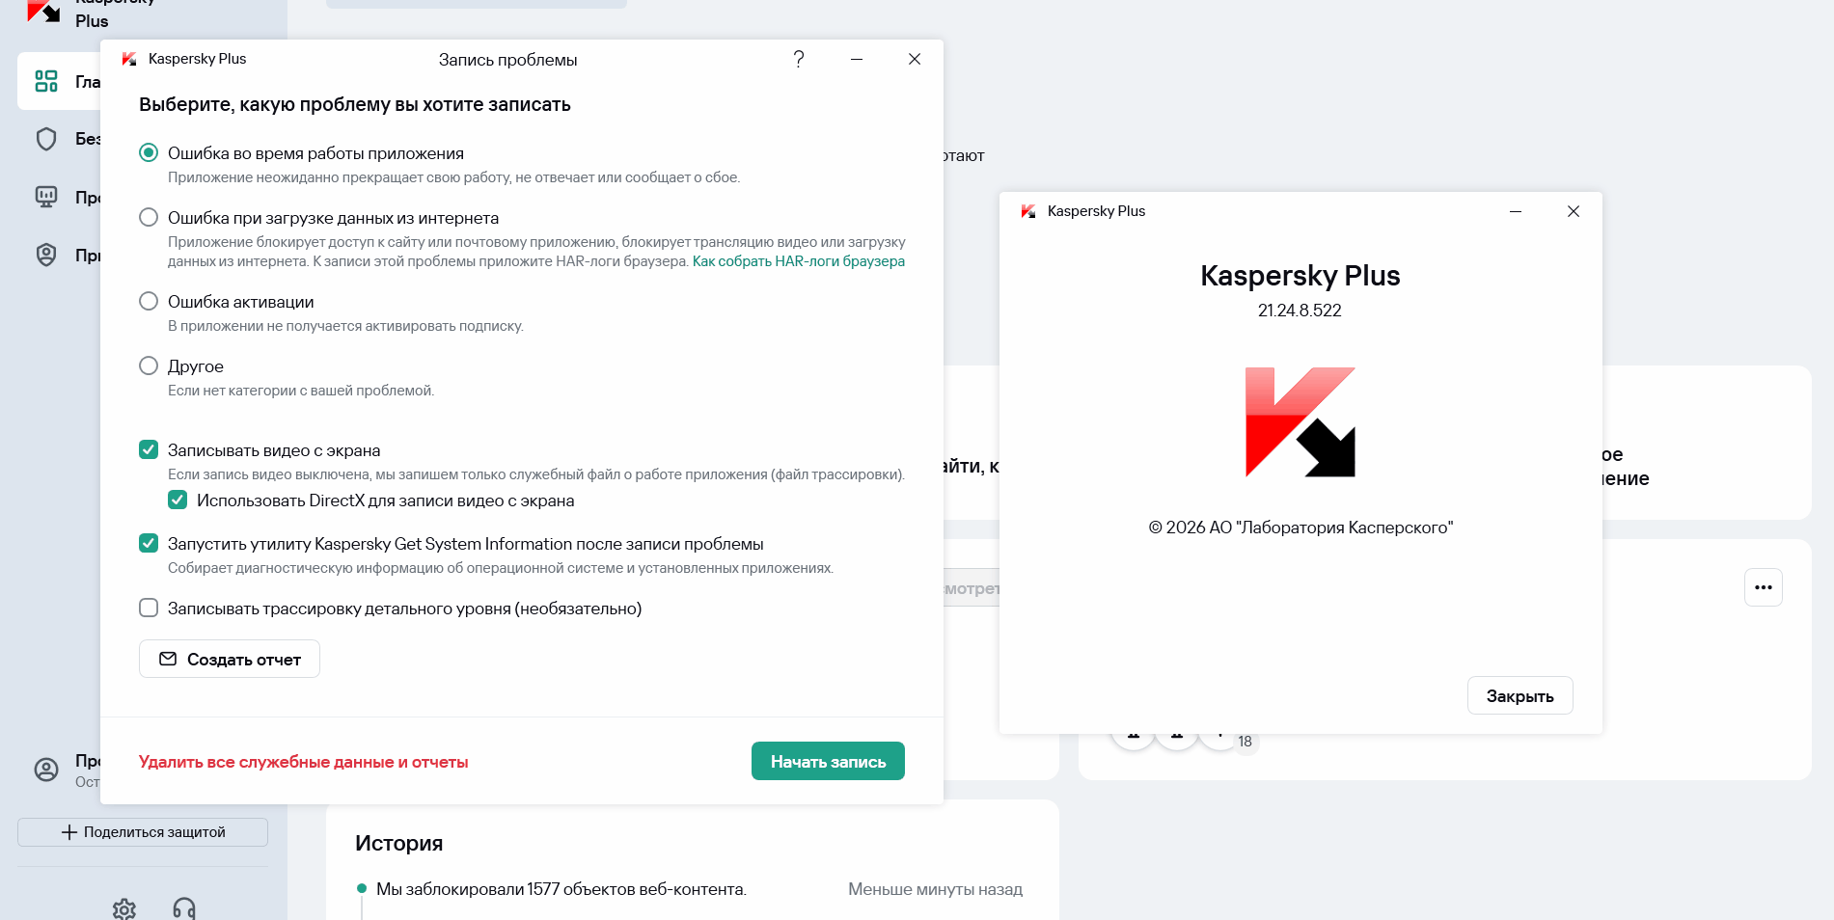Open settings via the gear icon
This screenshot has height=920, width=1834.
(x=124, y=908)
